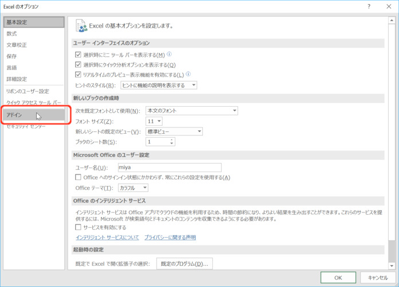Go to the 保存 options category

coord(34,56)
